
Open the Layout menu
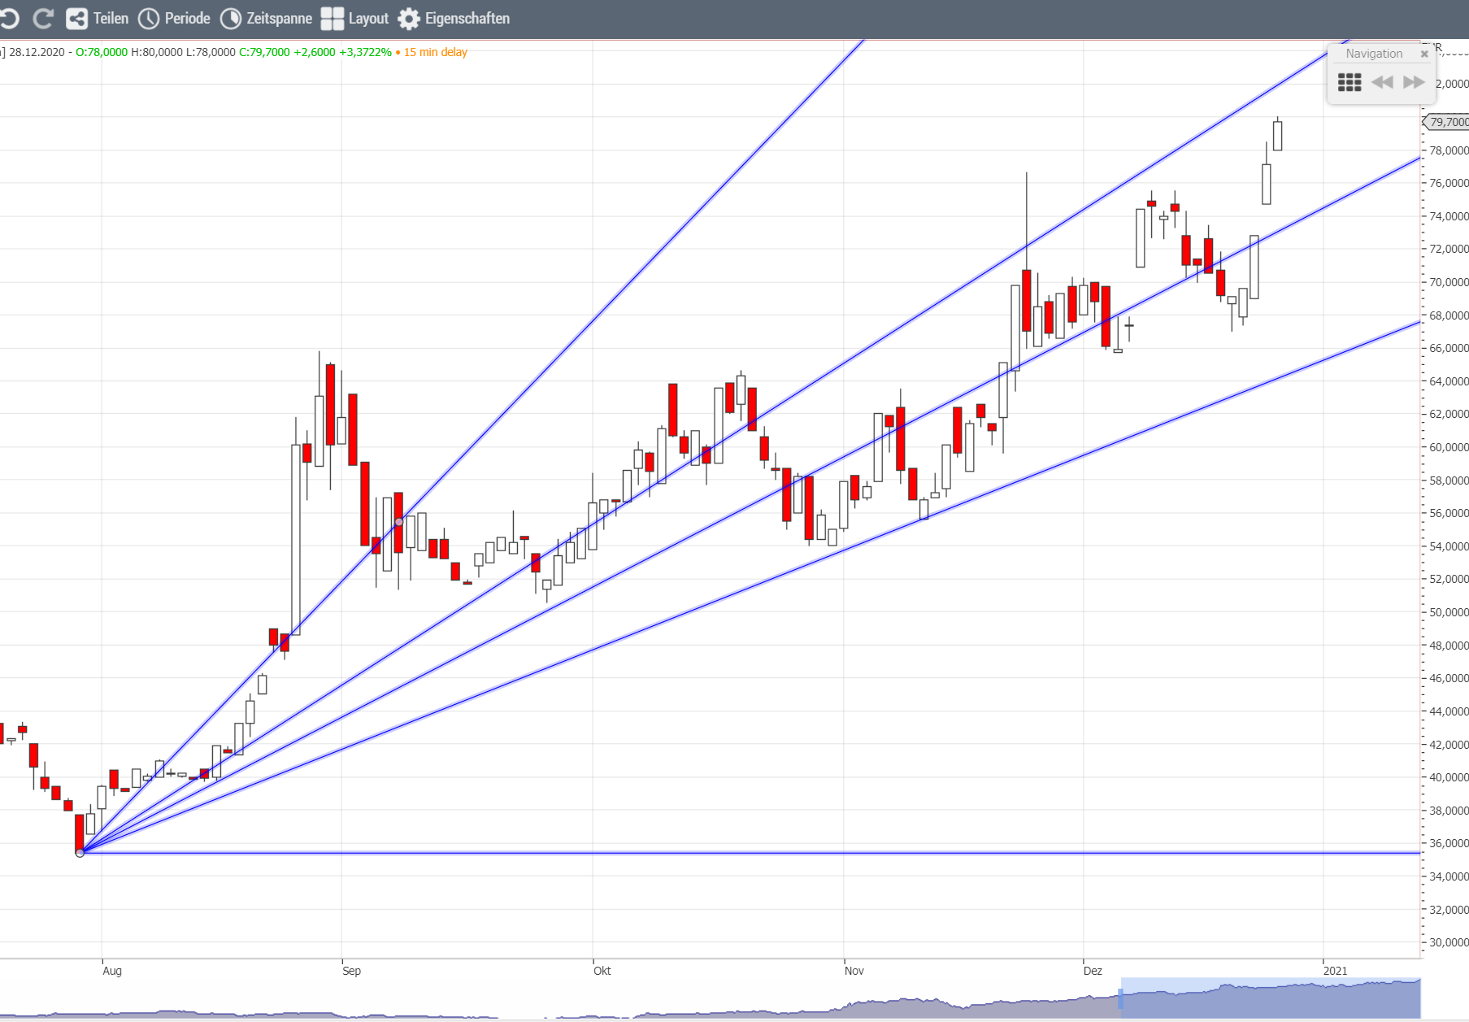point(368,19)
